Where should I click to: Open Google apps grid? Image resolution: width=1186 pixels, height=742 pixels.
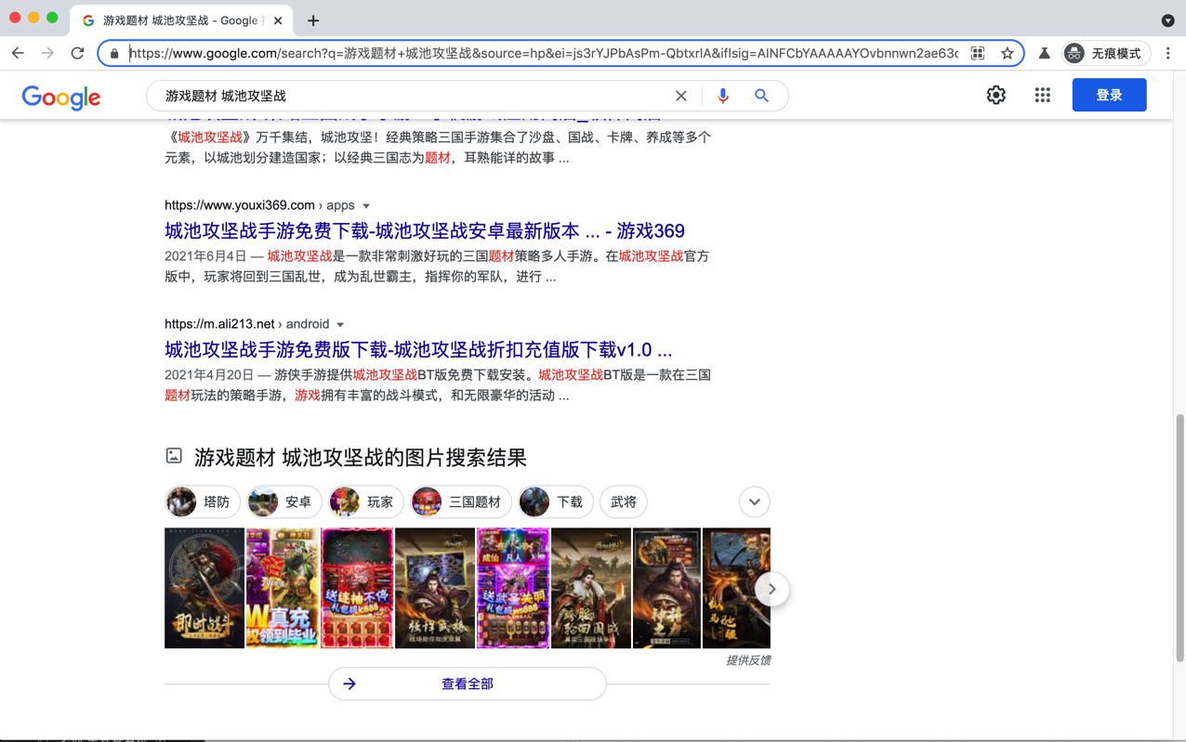click(x=1043, y=95)
